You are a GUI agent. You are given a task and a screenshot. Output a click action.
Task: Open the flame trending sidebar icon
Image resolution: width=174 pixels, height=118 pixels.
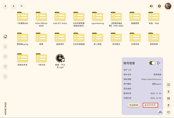(x=6, y=47)
